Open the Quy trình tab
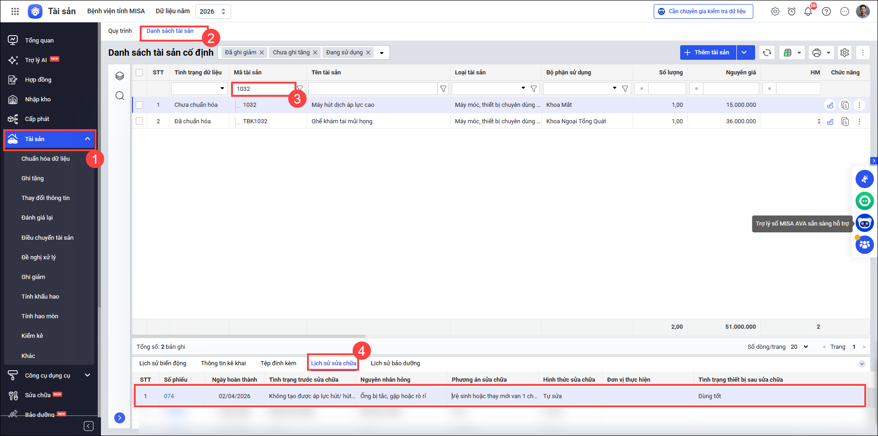 (x=120, y=31)
